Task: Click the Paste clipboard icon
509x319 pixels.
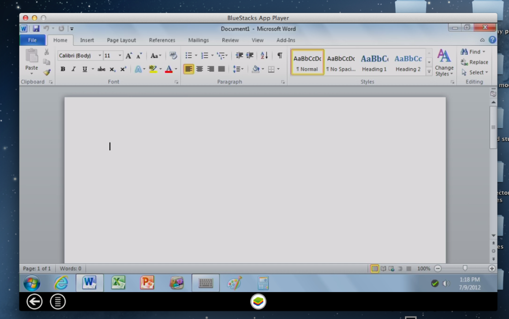Action: 31,56
